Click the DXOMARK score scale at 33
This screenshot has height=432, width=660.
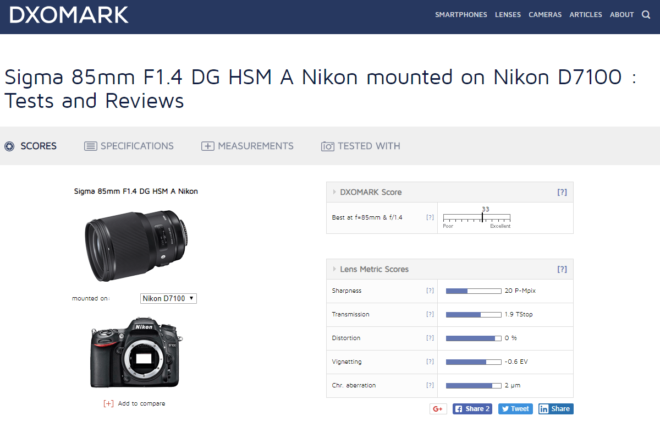[x=482, y=217]
